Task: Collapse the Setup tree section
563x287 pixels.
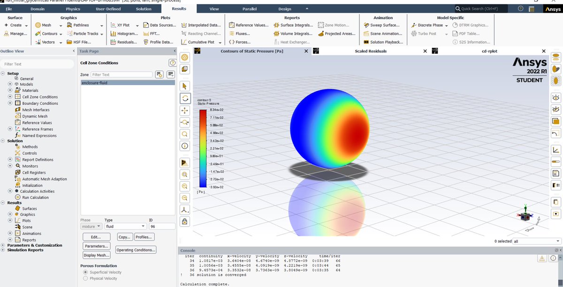Action: point(3,74)
